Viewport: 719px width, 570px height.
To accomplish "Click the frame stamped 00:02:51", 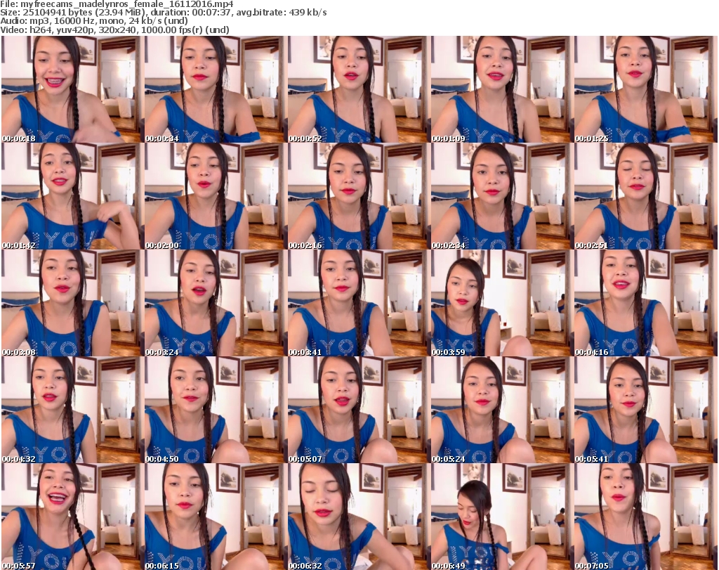I will tap(645, 196).
